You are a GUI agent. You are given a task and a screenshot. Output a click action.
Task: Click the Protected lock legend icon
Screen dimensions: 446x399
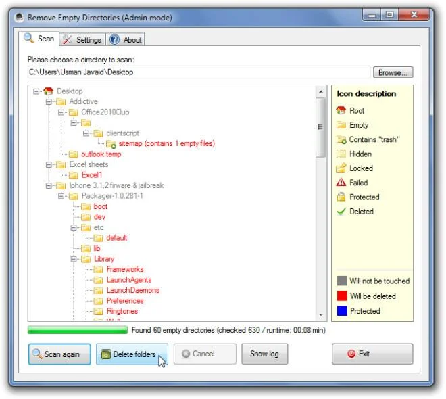coord(341,197)
